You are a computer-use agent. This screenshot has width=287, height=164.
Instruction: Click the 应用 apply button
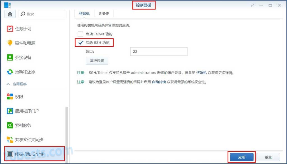242,157
